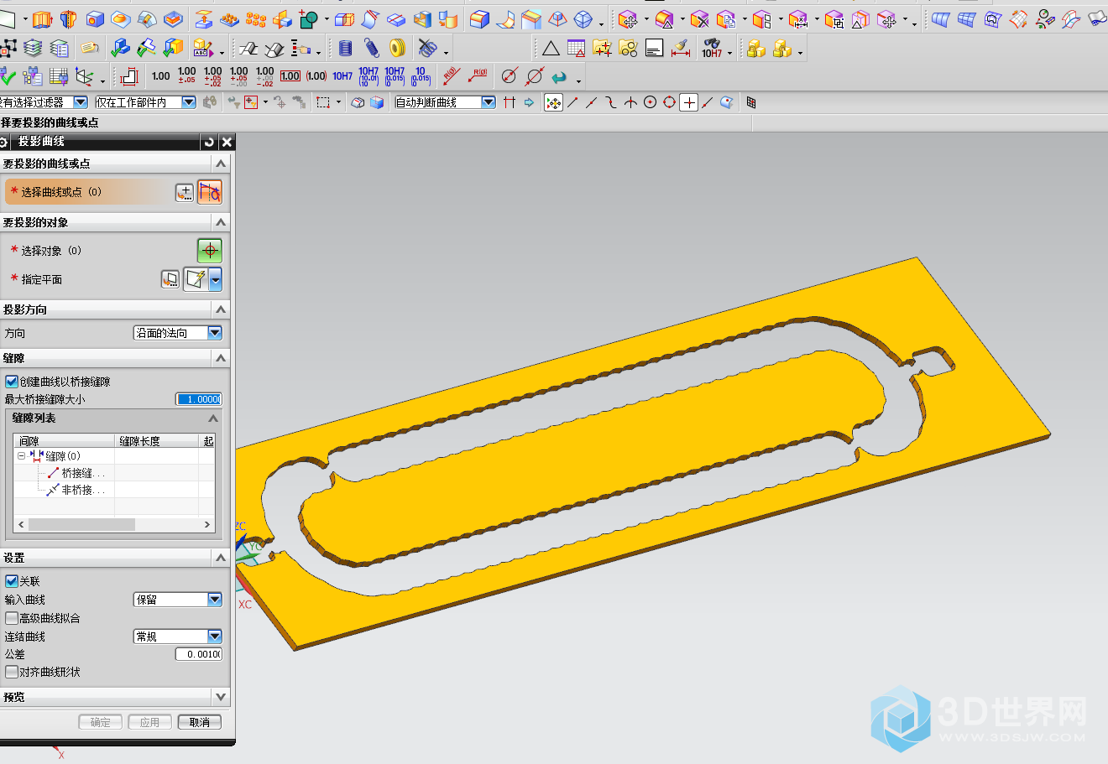The height and width of the screenshot is (764, 1108).
Task: Collapse the 缝隙列表 section
Action: (x=212, y=418)
